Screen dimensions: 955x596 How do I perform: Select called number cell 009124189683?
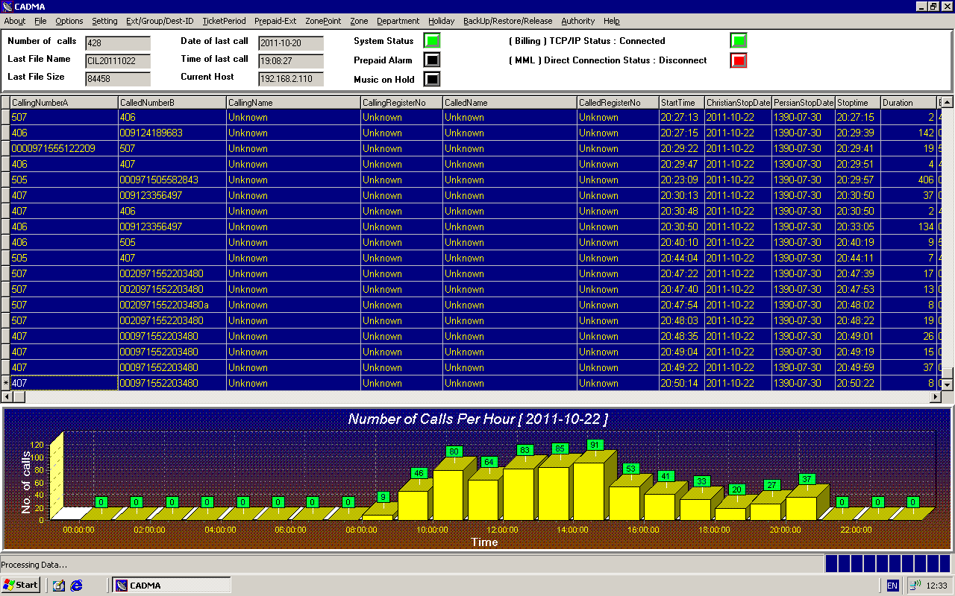[172, 133]
